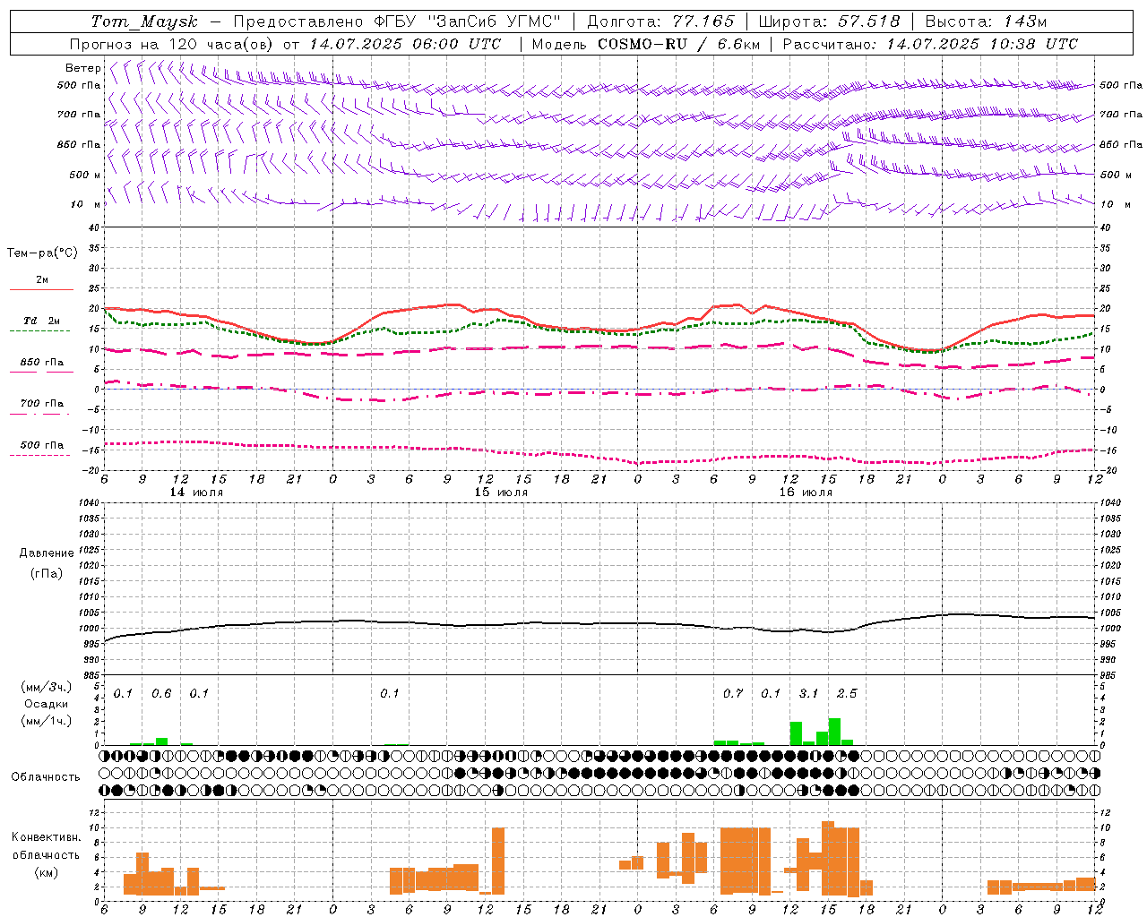Click the 3-hour precipitation value 2.5
The height and width of the screenshot is (917, 1147).
pyautogui.click(x=847, y=693)
